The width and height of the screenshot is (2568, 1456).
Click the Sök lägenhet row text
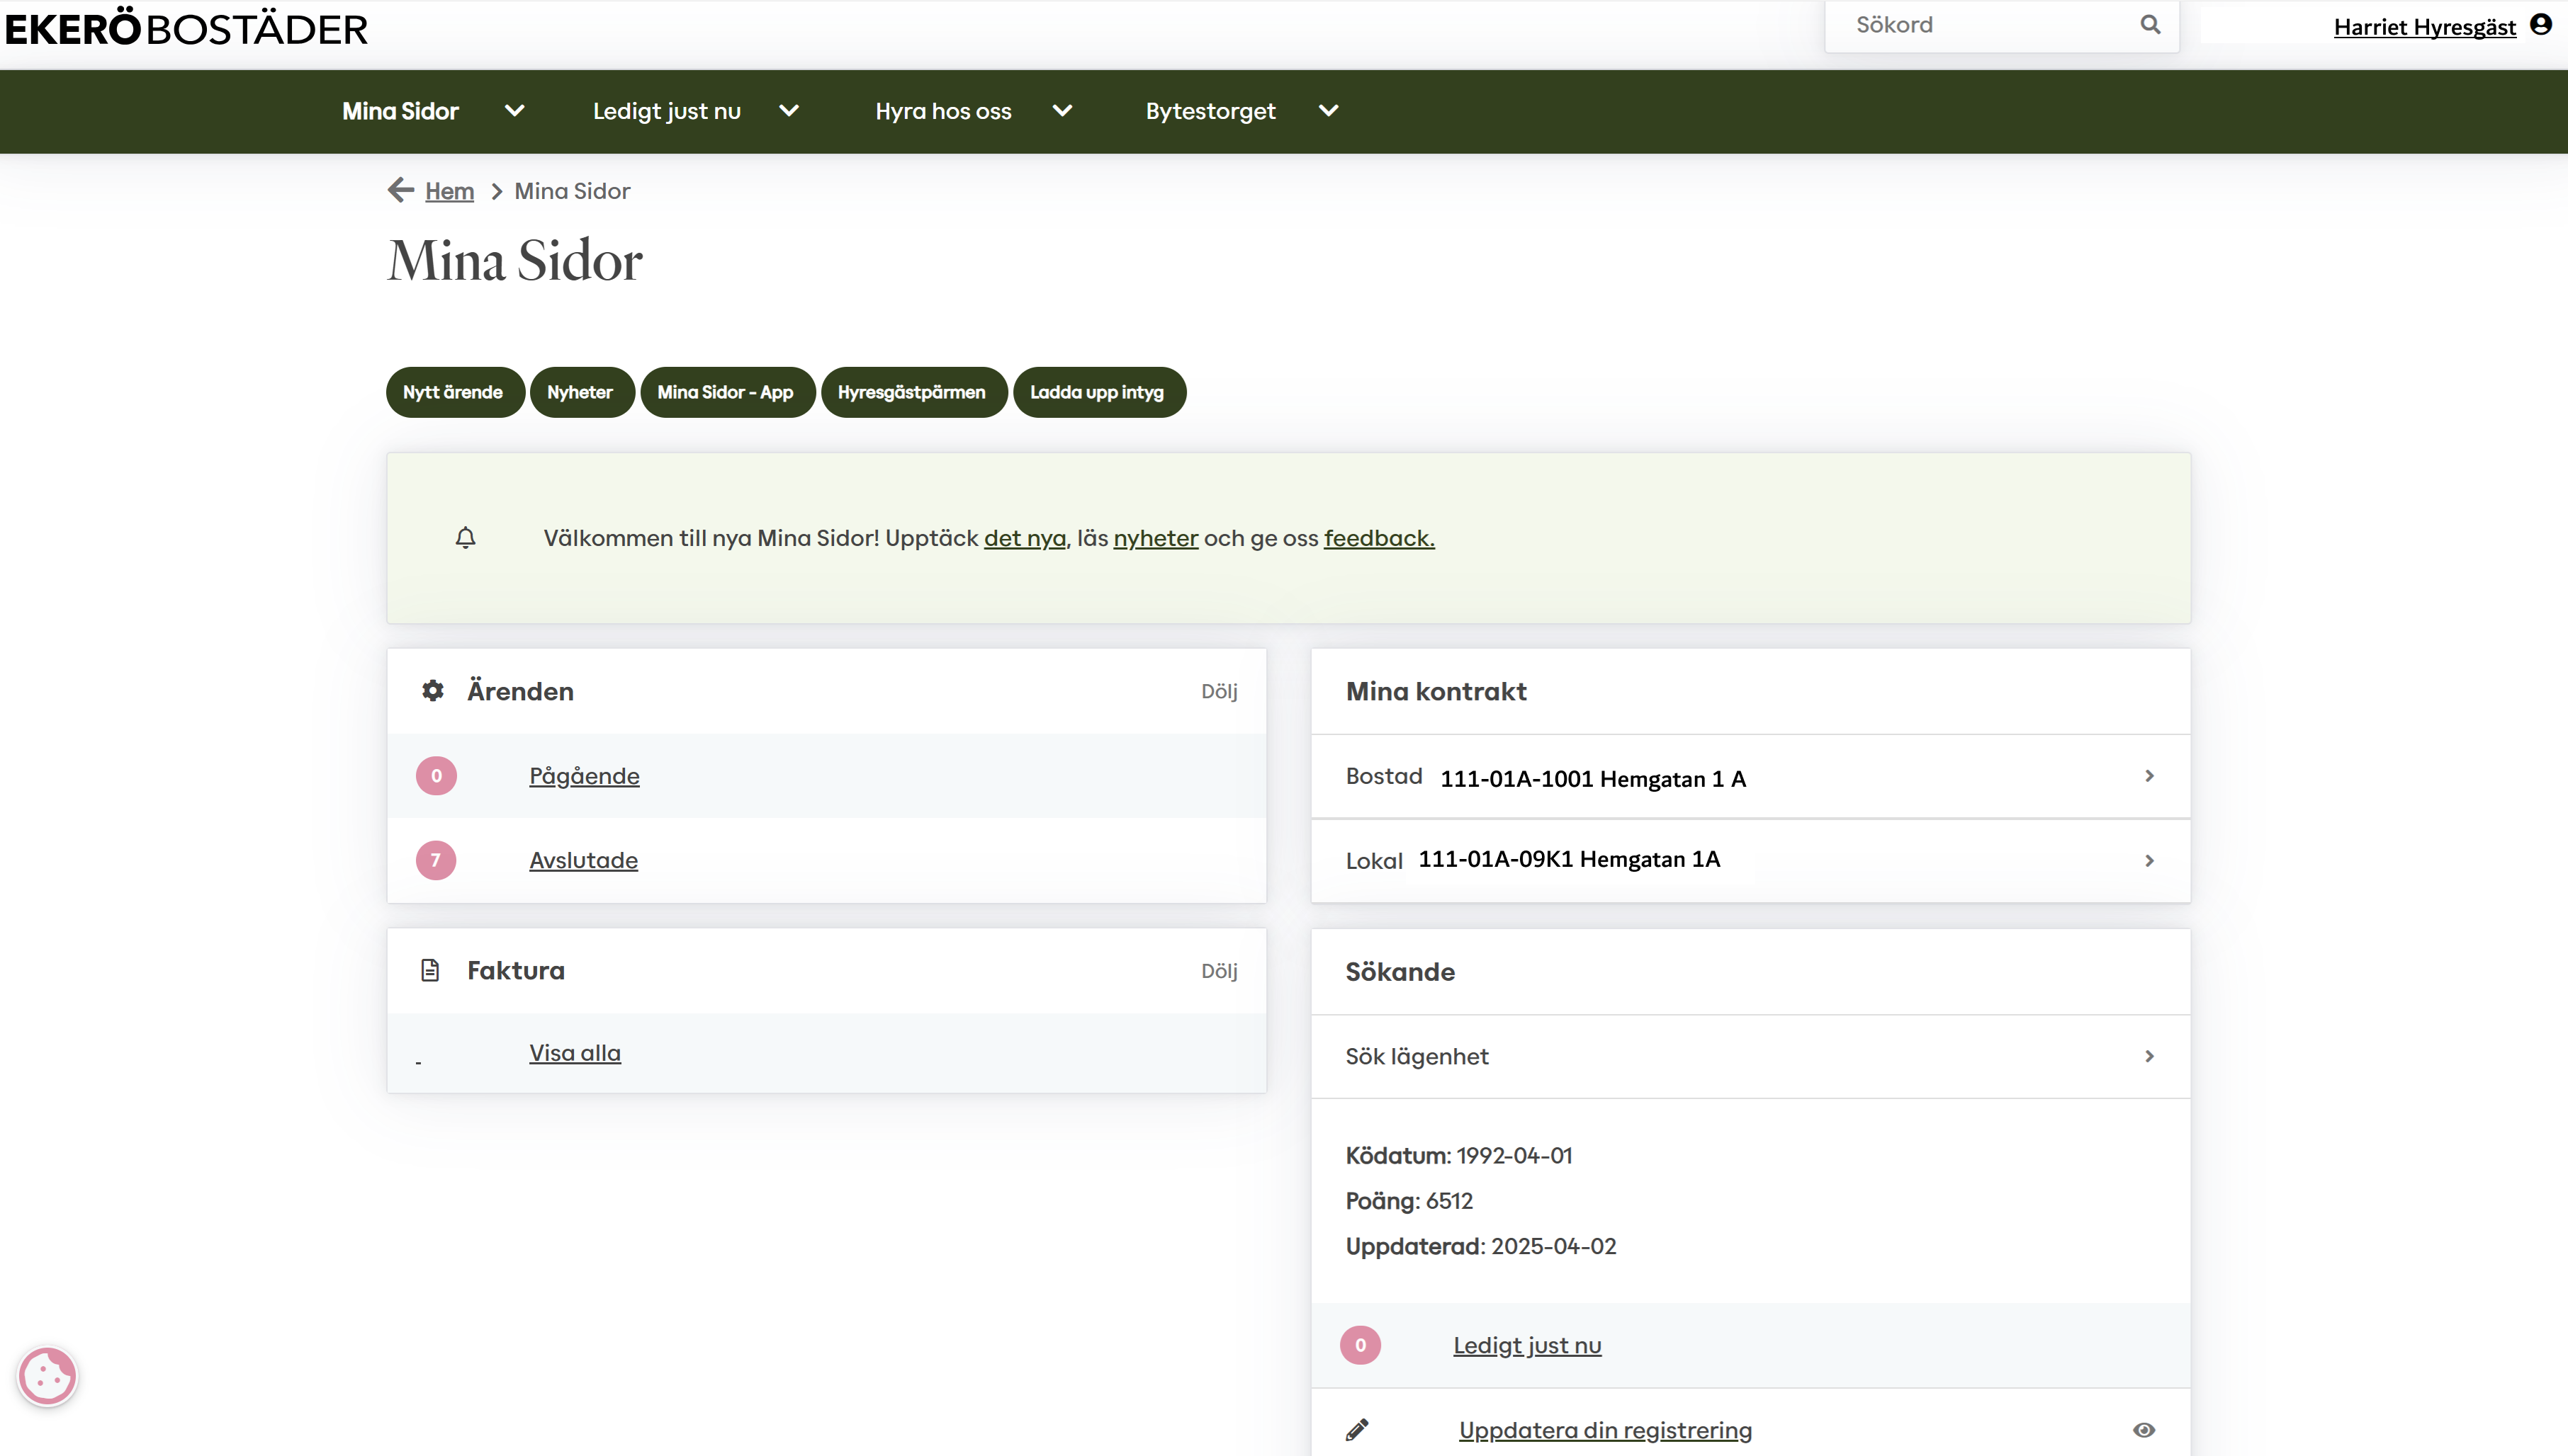tap(1417, 1056)
